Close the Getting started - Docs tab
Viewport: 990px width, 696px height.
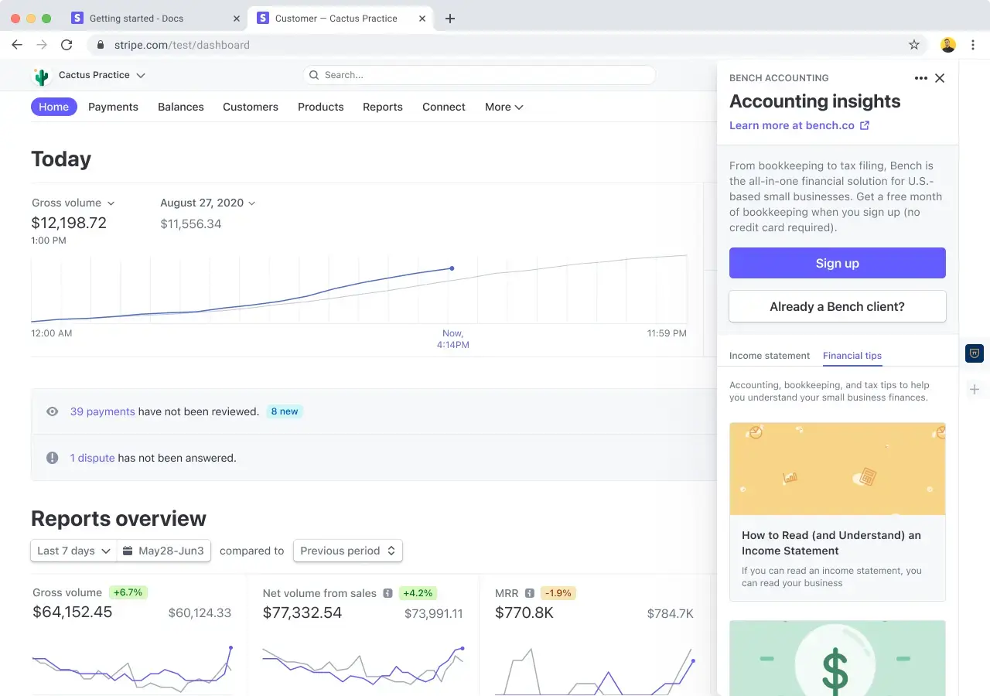click(237, 19)
